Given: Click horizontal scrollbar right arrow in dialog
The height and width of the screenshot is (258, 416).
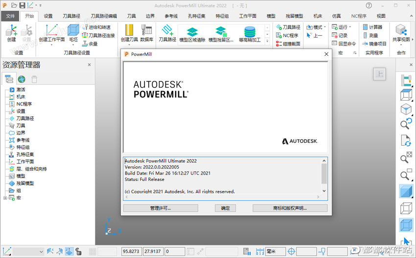Looking at the screenshot, I should point(318,197).
